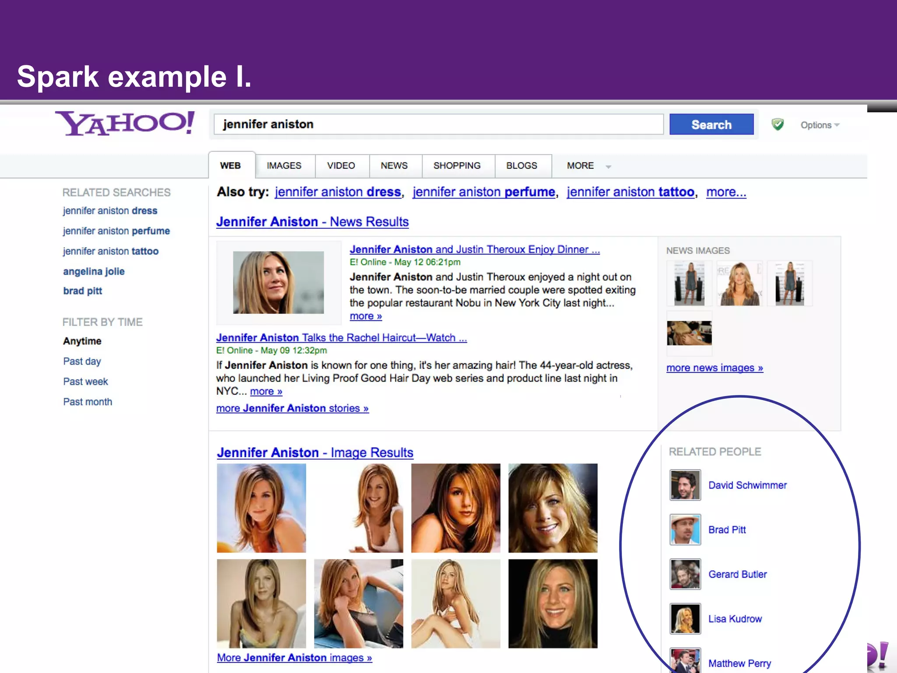This screenshot has height=673, width=897.
Task: Click the jennifer aniston search field
Action: [438, 124]
